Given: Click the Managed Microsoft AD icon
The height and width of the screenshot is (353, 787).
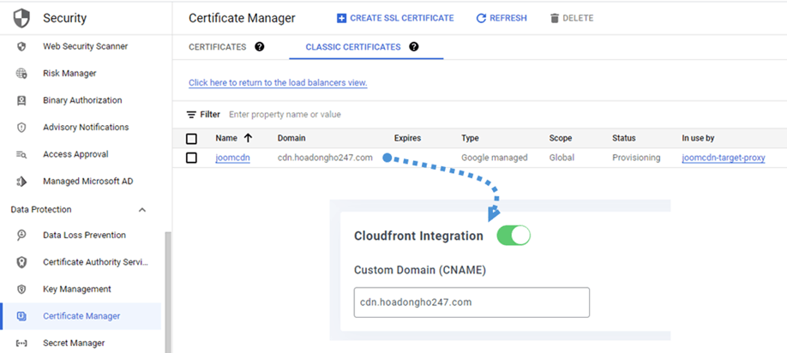Looking at the screenshot, I should (21, 182).
